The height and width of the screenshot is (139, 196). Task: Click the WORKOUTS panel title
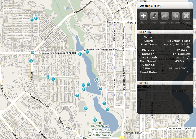click(x=150, y=6)
